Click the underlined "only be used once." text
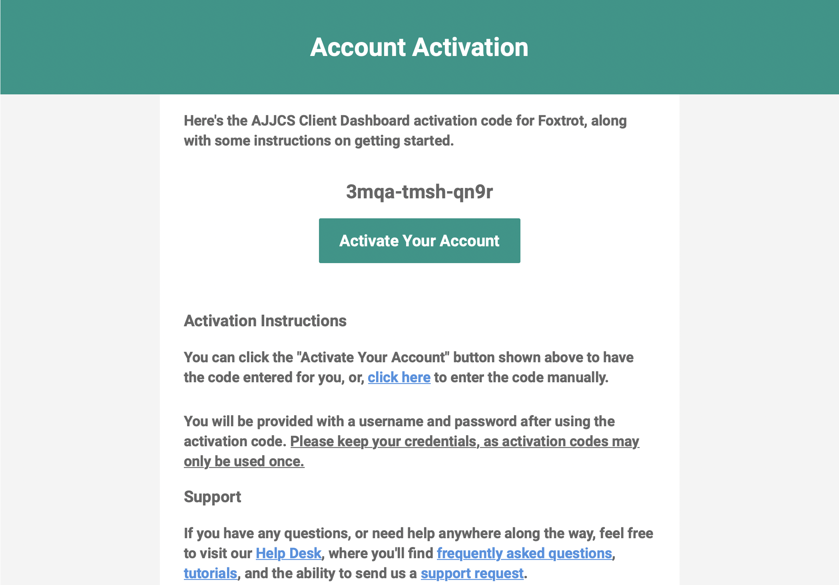Image resolution: width=839 pixels, height=585 pixels. 244,461
